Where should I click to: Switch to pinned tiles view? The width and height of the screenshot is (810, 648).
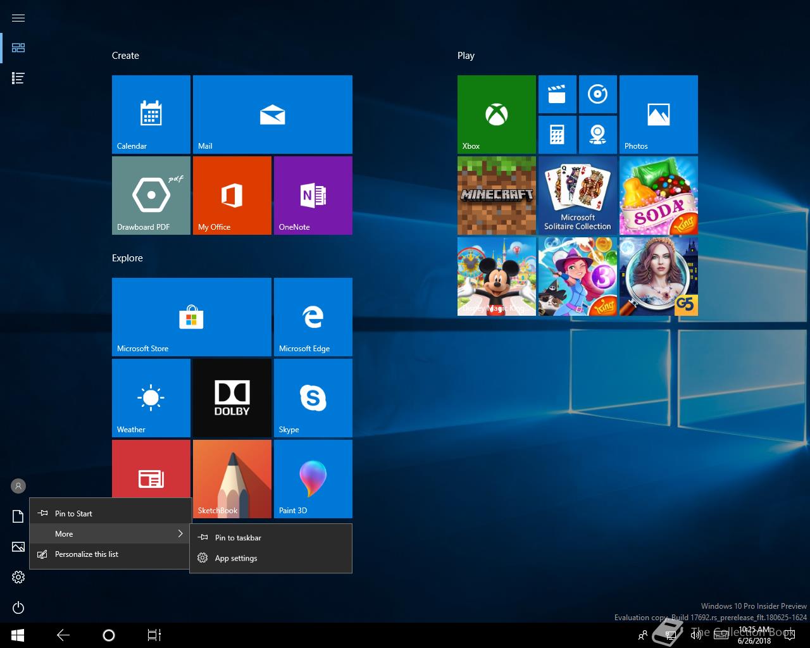click(18, 48)
